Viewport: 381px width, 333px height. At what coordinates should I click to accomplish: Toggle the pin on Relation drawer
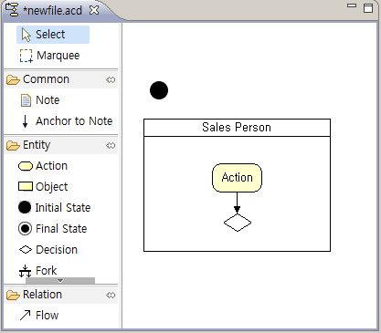click(111, 295)
